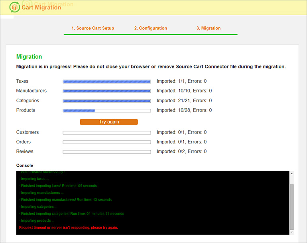Screen dimensions: 307x243
Task: Click the empty Customers progress bar
Action: click(107, 133)
